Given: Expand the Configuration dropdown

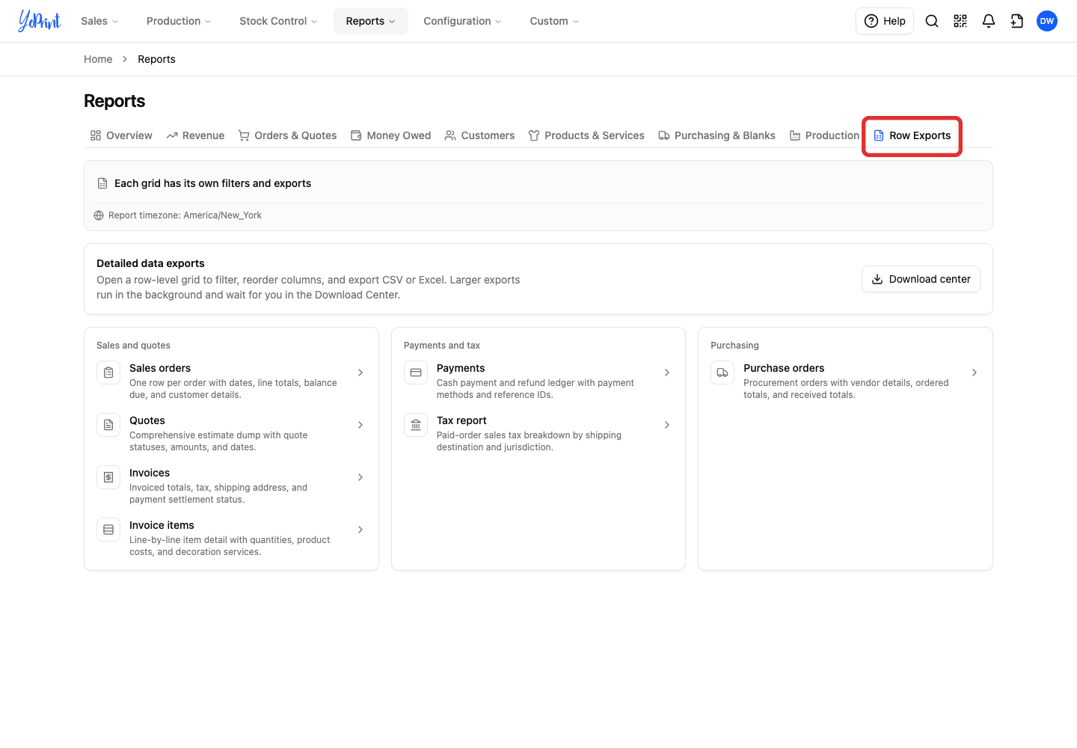Looking at the screenshot, I should pyautogui.click(x=462, y=21).
